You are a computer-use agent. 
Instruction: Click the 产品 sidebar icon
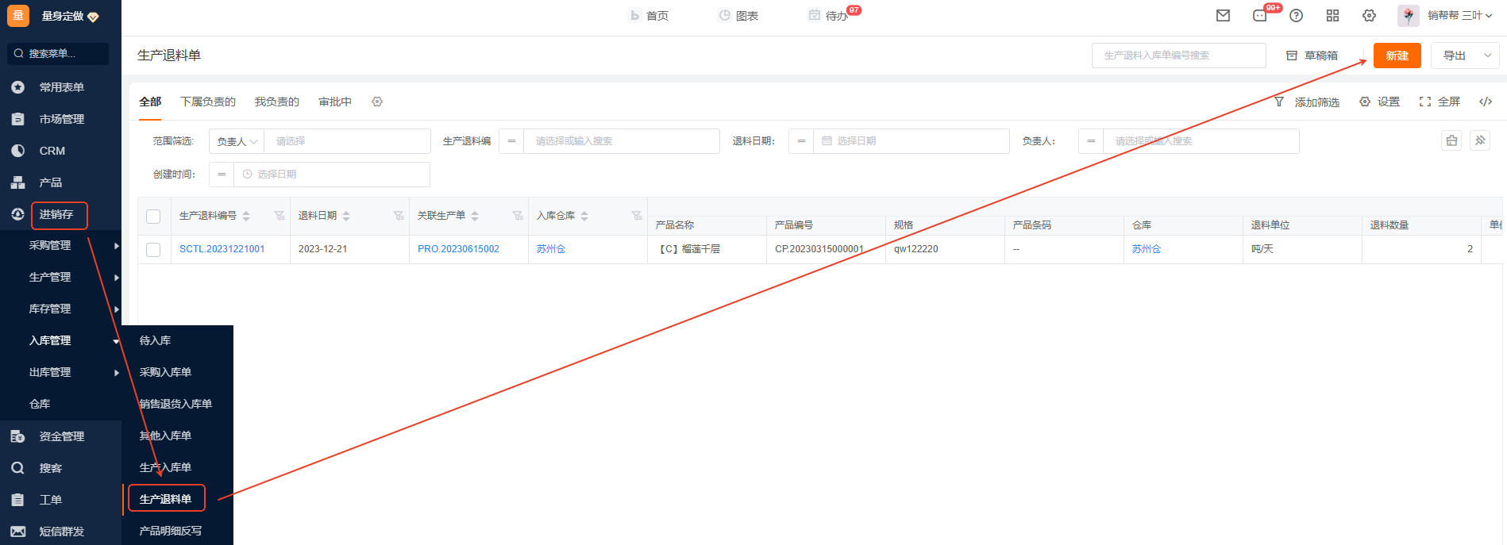(17, 182)
